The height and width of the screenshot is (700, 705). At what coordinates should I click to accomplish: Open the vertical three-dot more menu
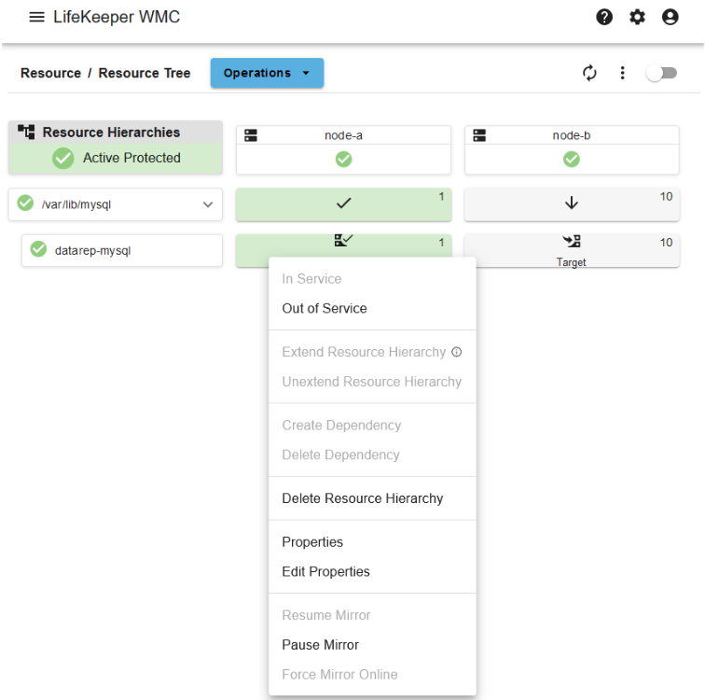623,73
